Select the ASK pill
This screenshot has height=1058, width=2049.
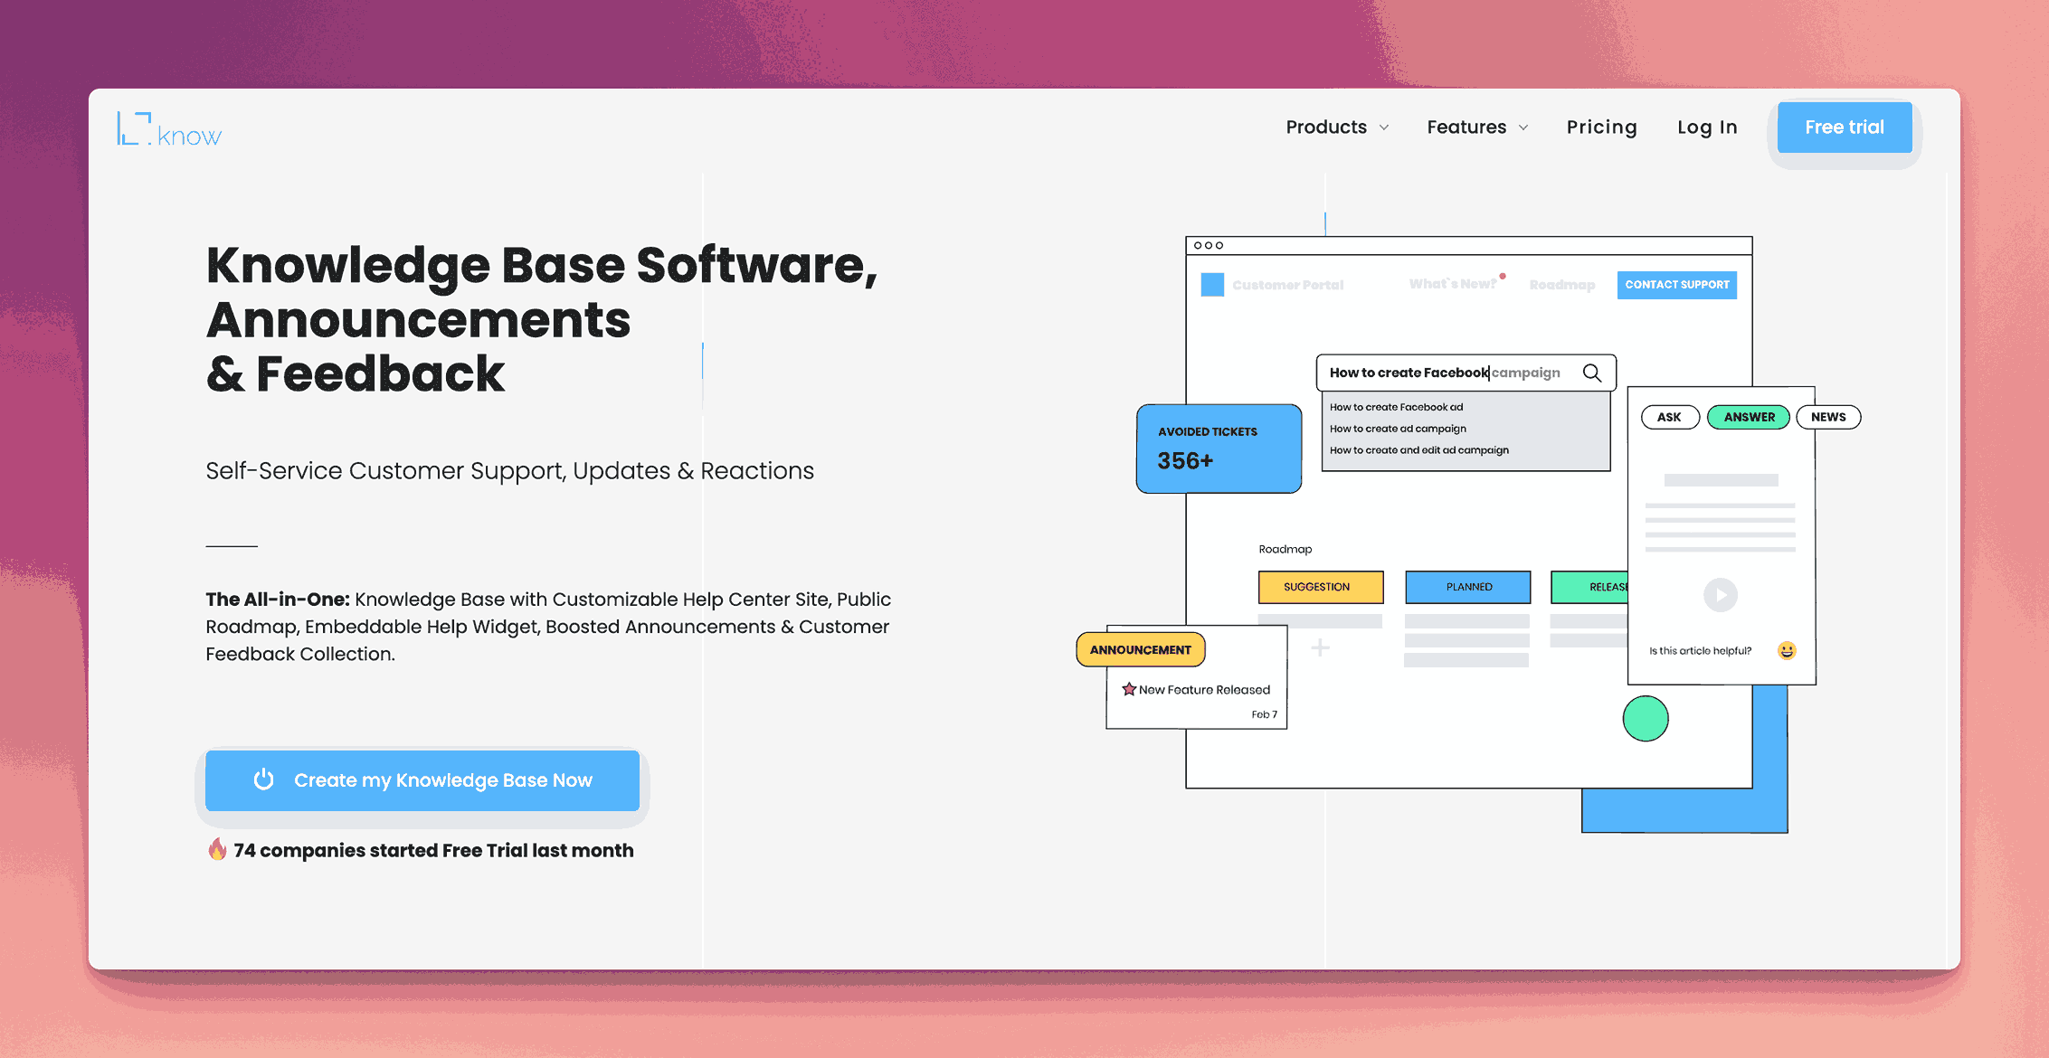1670,417
